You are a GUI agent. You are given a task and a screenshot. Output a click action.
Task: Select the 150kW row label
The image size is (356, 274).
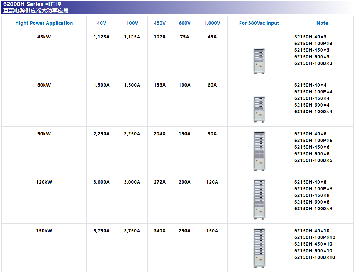(44, 231)
